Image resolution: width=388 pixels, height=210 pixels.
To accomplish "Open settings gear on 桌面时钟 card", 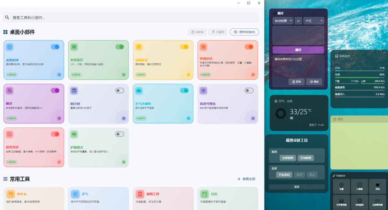I will [59, 75].
